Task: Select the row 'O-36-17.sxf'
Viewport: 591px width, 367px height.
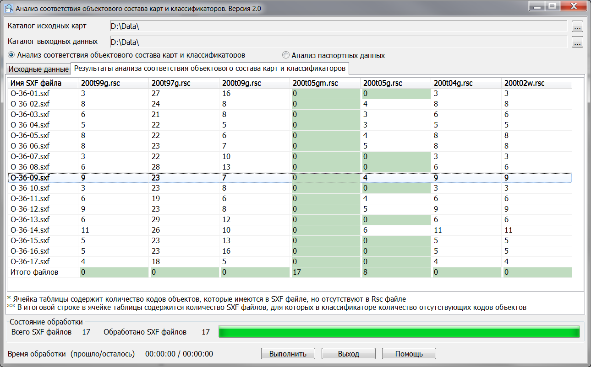Action: [x=290, y=261]
